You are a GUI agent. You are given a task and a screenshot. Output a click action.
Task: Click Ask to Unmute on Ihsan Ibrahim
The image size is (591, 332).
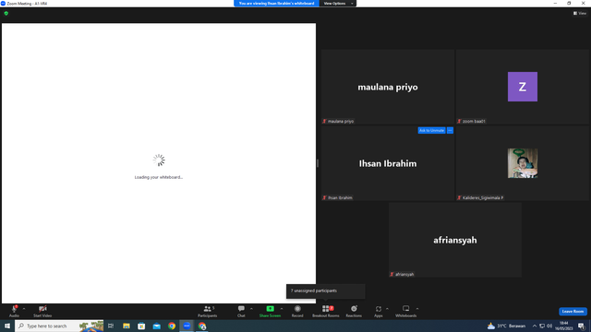coord(431,130)
